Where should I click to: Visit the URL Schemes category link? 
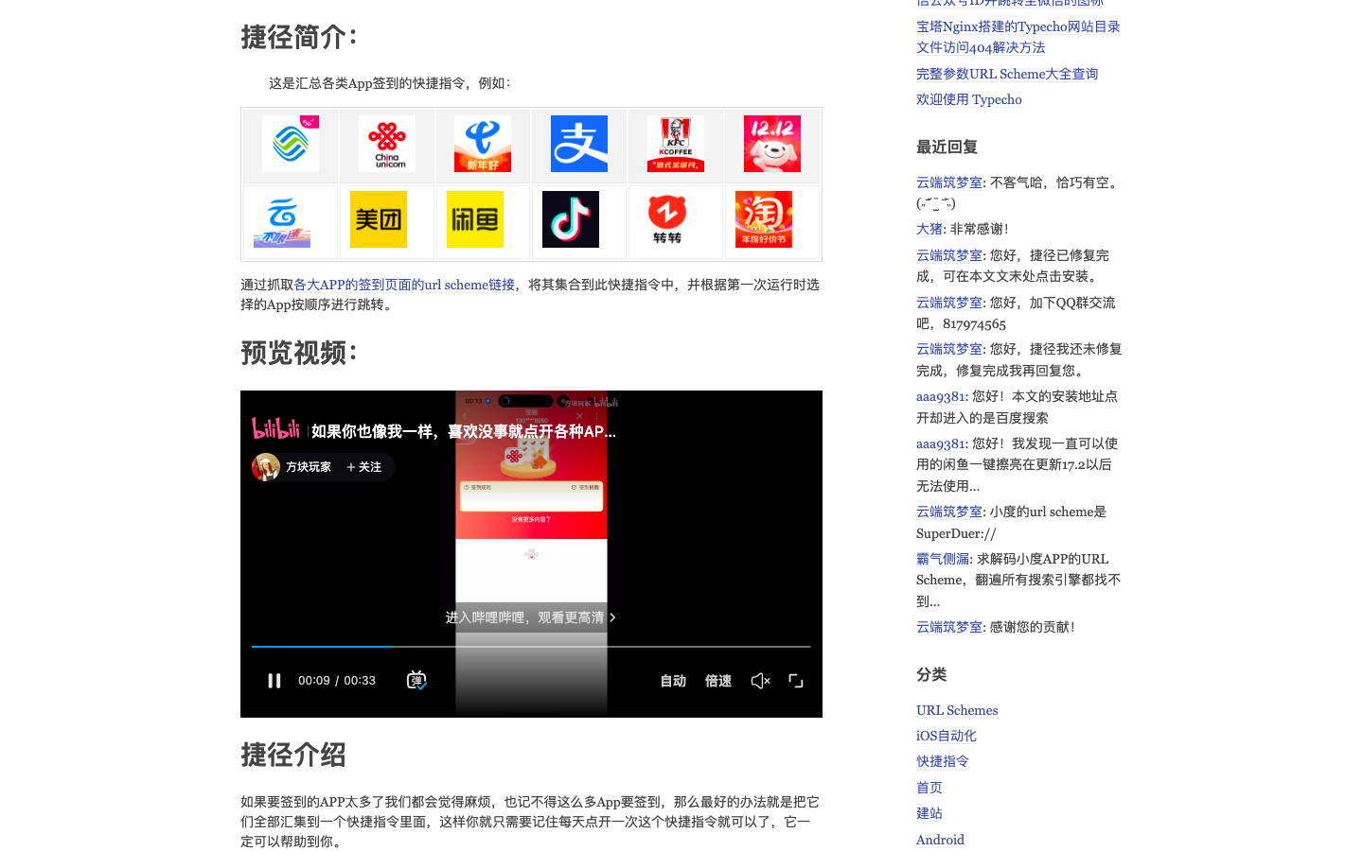click(957, 710)
